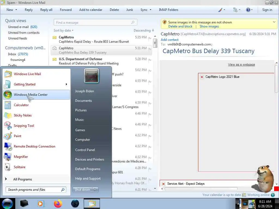This screenshot has height=209, width=279.
Task: Open the paintbrush colorizer toolbar icon
Action: tap(220, 10)
